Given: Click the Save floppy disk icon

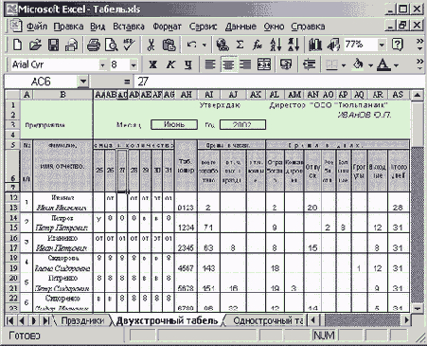Looking at the screenshot, I should (x=53, y=45).
